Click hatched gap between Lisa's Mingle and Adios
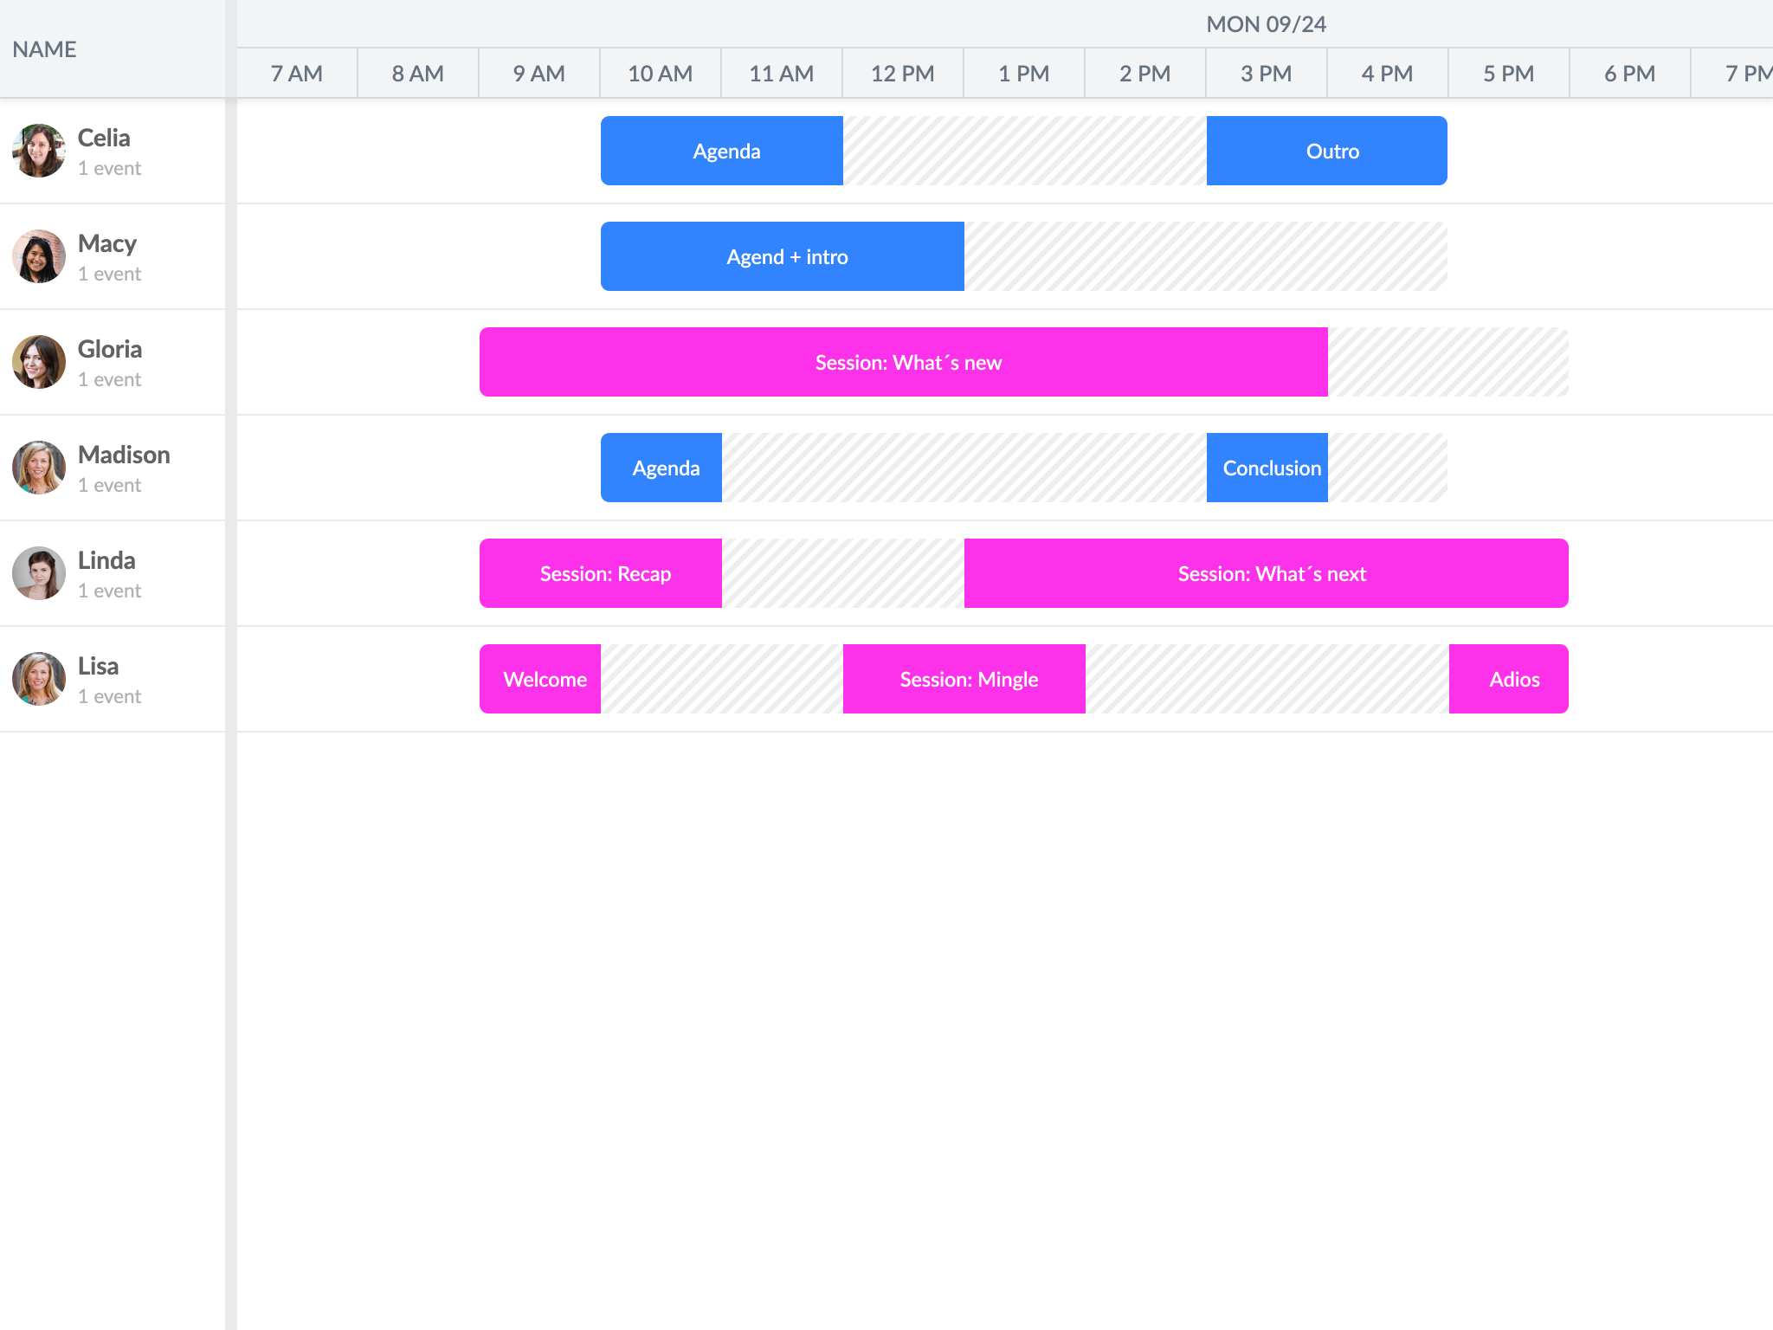Image resolution: width=1773 pixels, height=1330 pixels. click(x=1267, y=679)
